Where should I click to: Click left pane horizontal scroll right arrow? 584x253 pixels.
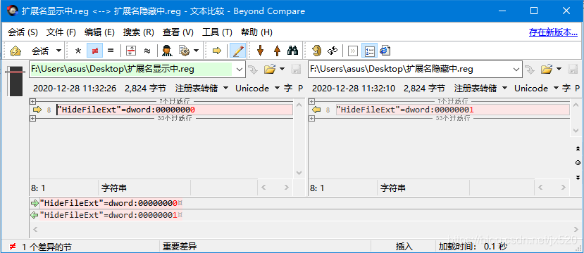287,188
